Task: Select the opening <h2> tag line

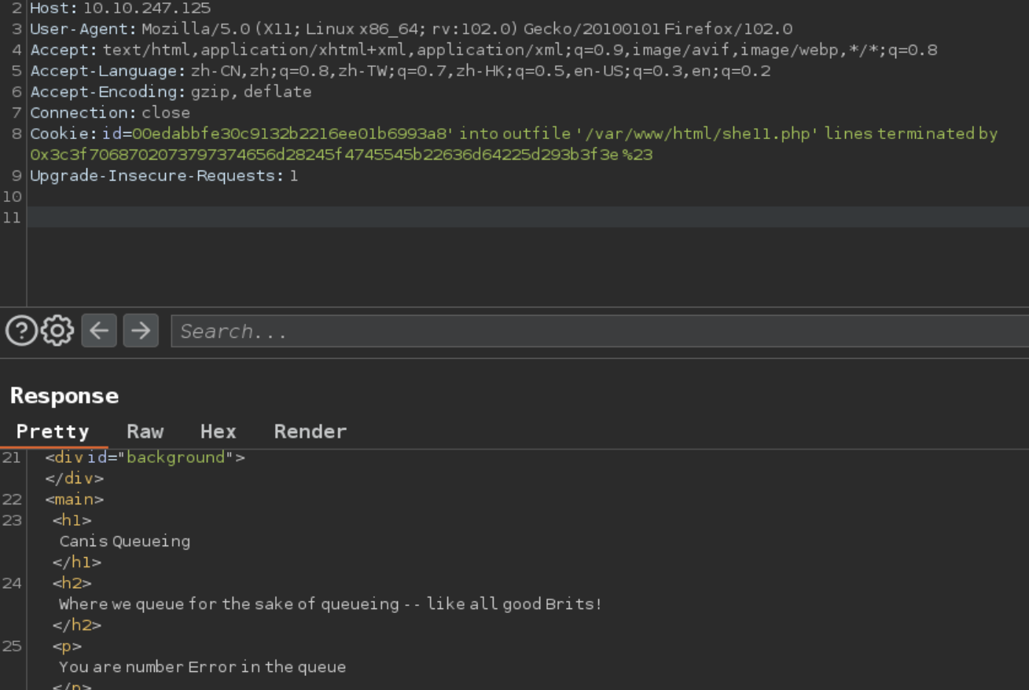Action: tap(72, 583)
